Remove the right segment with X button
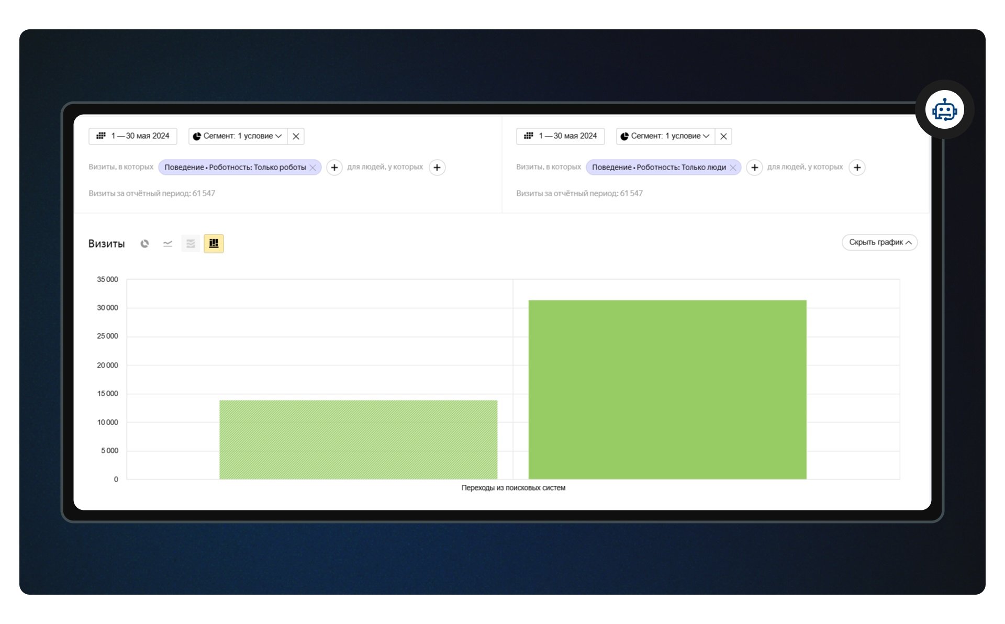Viewport: 1005px width, 624px height. tap(723, 136)
